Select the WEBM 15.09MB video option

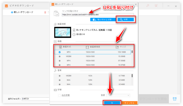[x=60, y=56]
